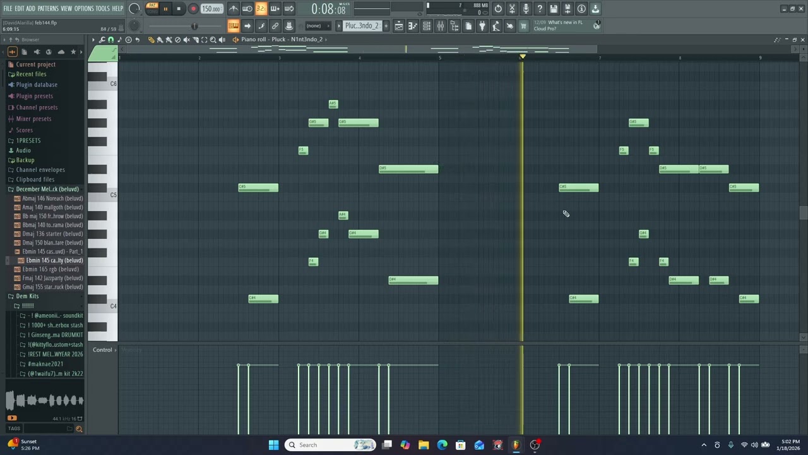The width and height of the screenshot is (808, 455).
Task: Open the OPTIONS menu
Action: point(84,8)
